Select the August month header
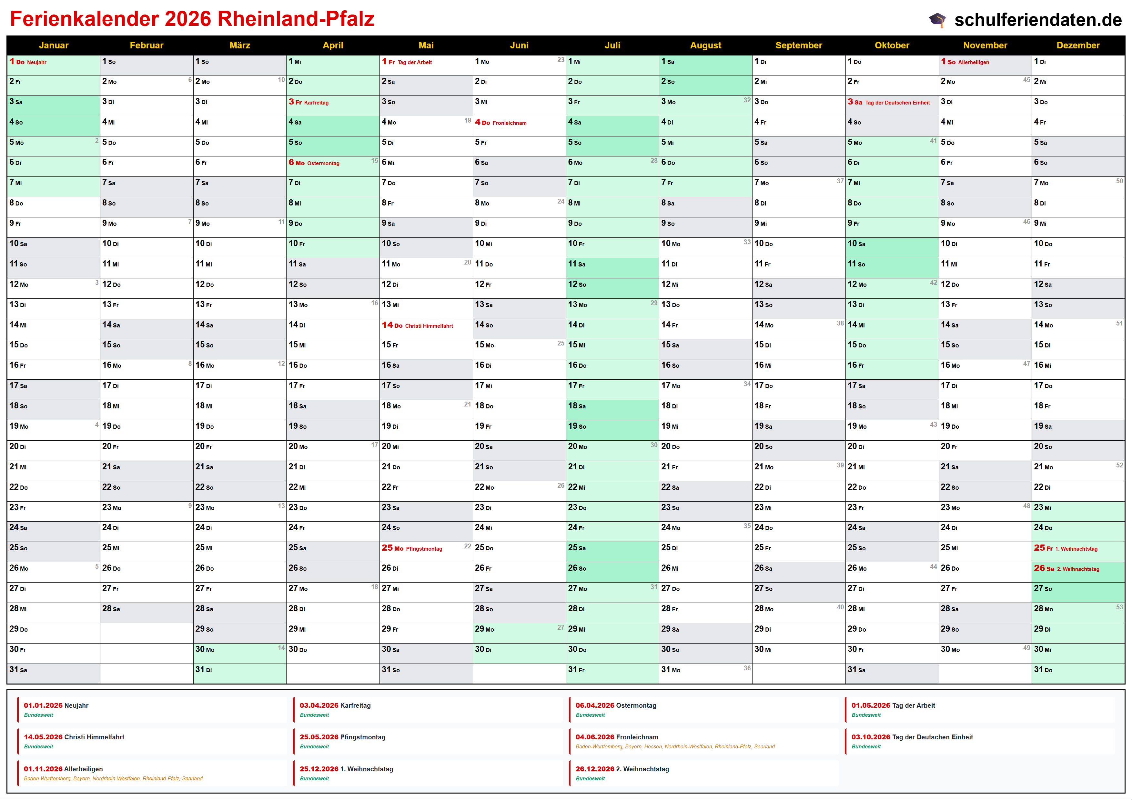The image size is (1132, 800). 705,45
